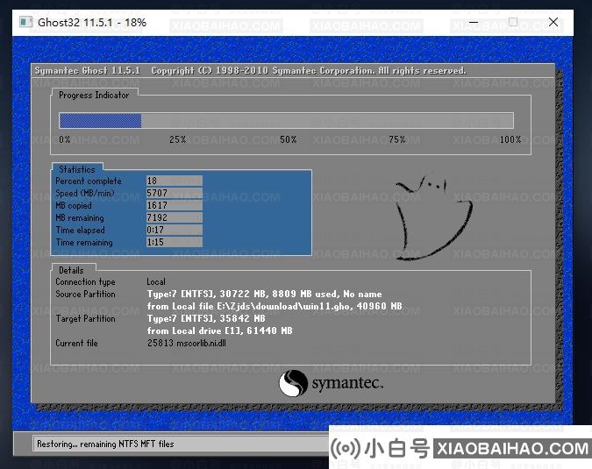
Task: Click 'from Local drive [1], 61440 MB'
Action: 220,330
